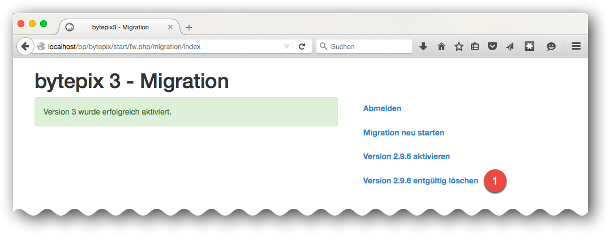Show bookmarks list icon
The image size is (609, 250).
[x=475, y=46]
